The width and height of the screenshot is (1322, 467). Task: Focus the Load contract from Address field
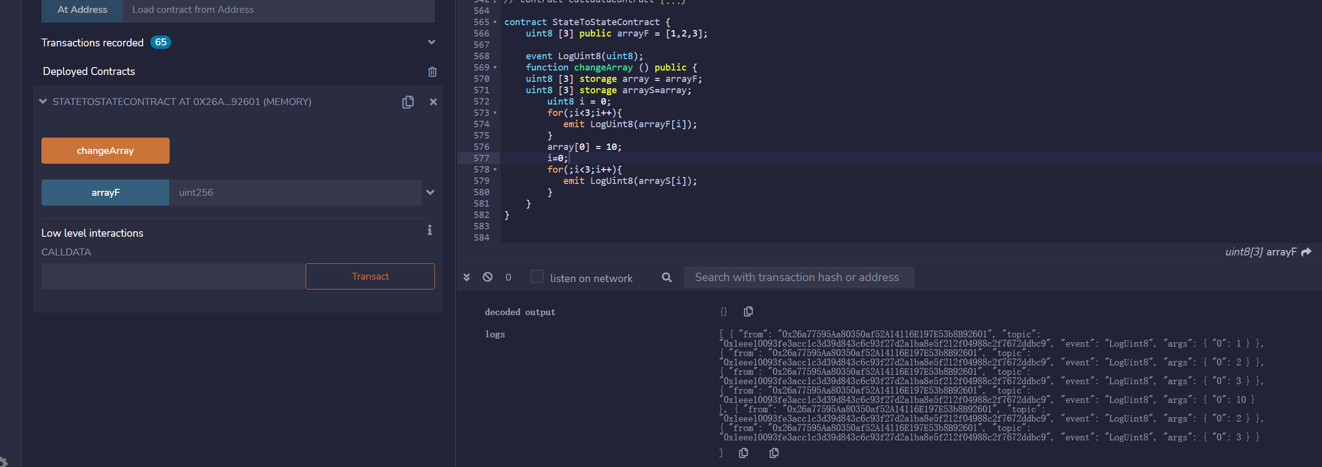pyautogui.click(x=279, y=10)
